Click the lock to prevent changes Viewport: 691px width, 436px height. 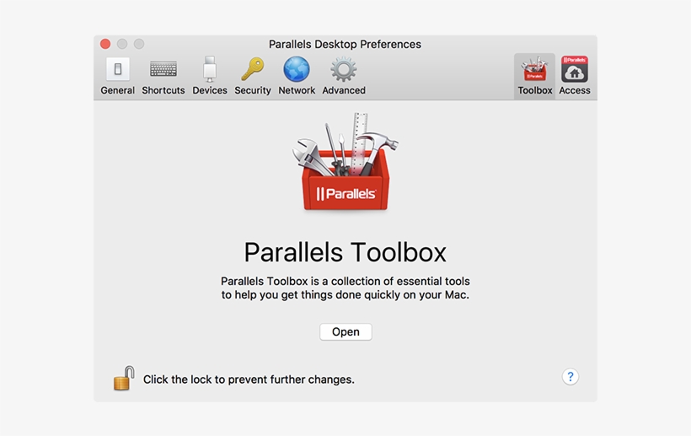point(124,379)
